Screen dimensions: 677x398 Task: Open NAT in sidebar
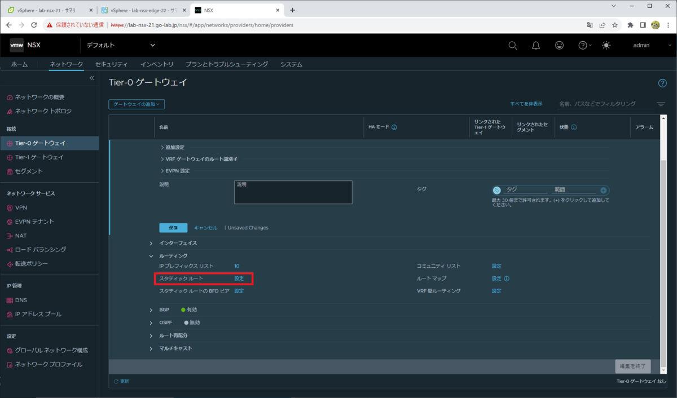pos(21,236)
